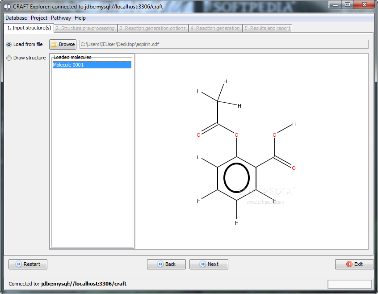The height and width of the screenshot is (294, 378).
Task: Click CRAFT Explorer title bar app icon
Action: [x=7, y=7]
